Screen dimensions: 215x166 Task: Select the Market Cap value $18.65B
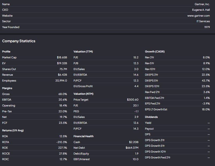click(x=62, y=57)
